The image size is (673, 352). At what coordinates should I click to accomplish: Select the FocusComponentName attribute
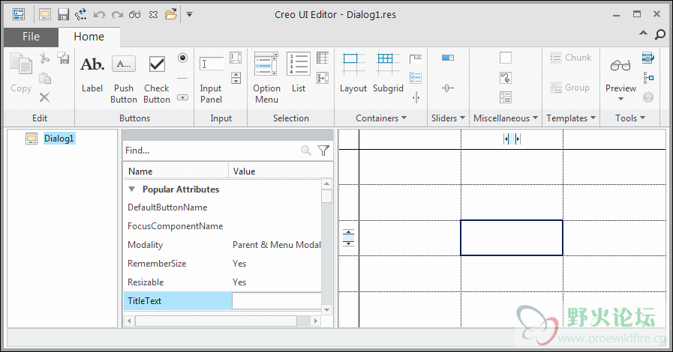click(175, 226)
